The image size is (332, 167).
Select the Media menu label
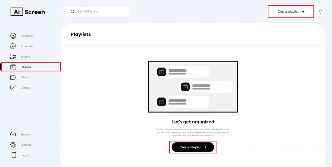click(25, 77)
